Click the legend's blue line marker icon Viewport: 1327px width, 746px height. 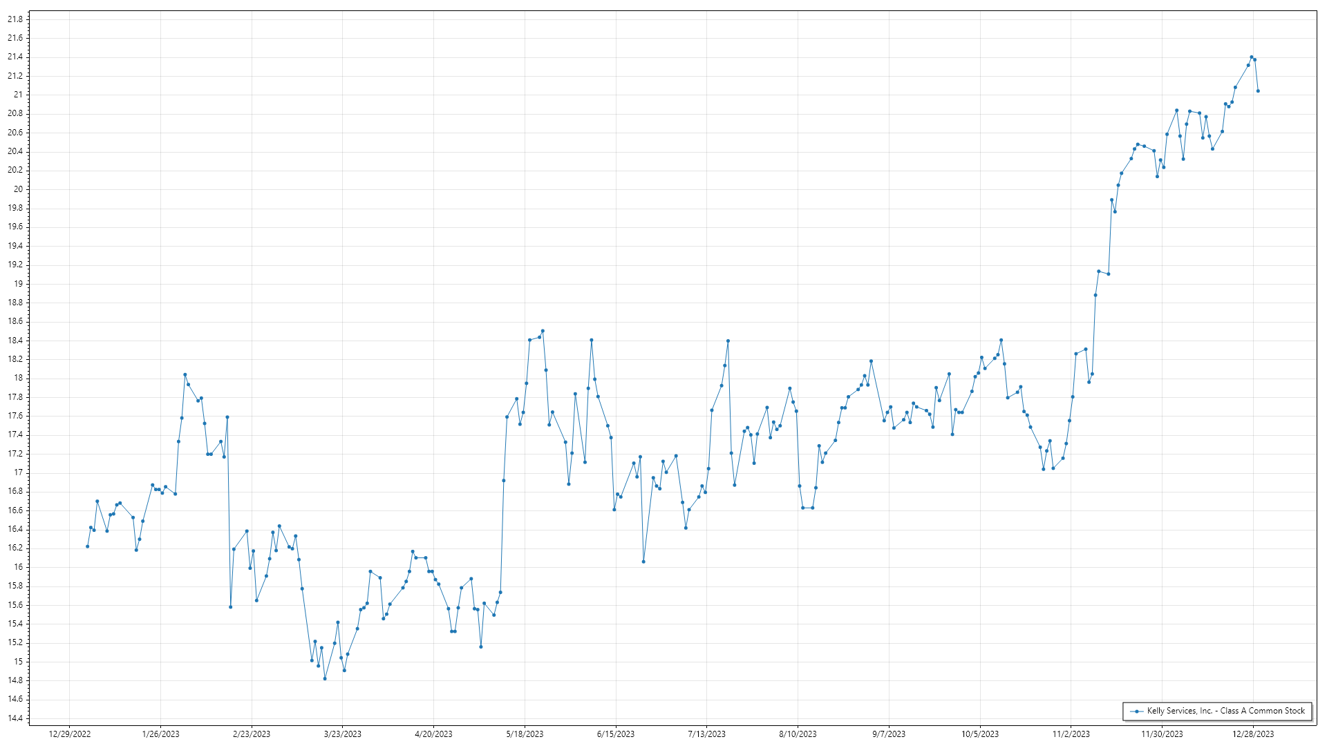1137,711
